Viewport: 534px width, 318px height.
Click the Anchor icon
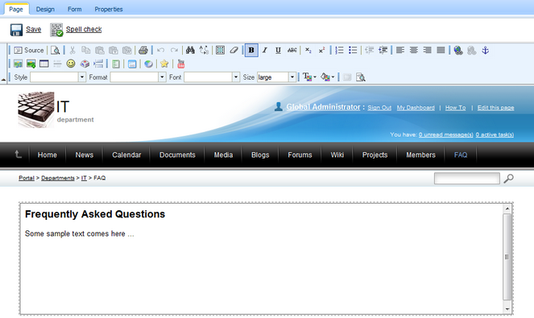pos(486,51)
